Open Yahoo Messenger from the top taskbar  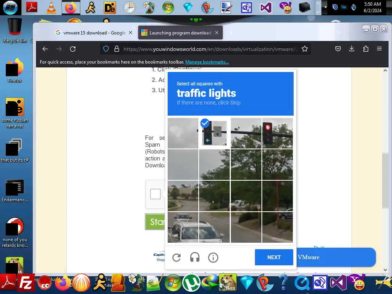pos(286,8)
